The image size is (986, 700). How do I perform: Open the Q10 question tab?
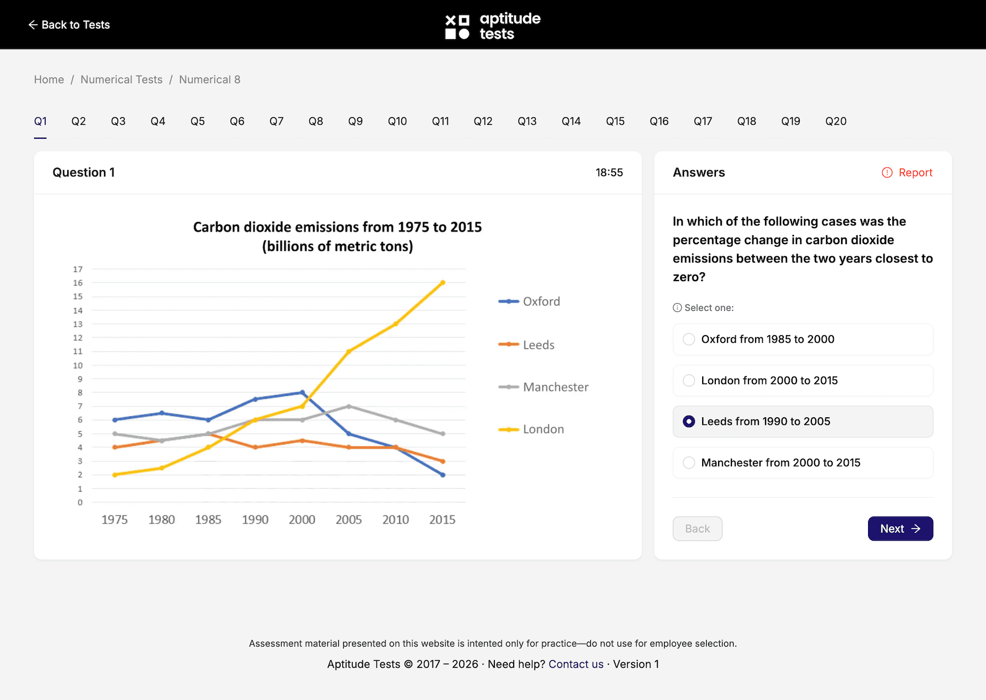coord(397,121)
